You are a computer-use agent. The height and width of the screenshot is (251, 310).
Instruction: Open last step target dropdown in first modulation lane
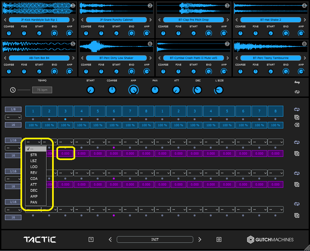275,142
